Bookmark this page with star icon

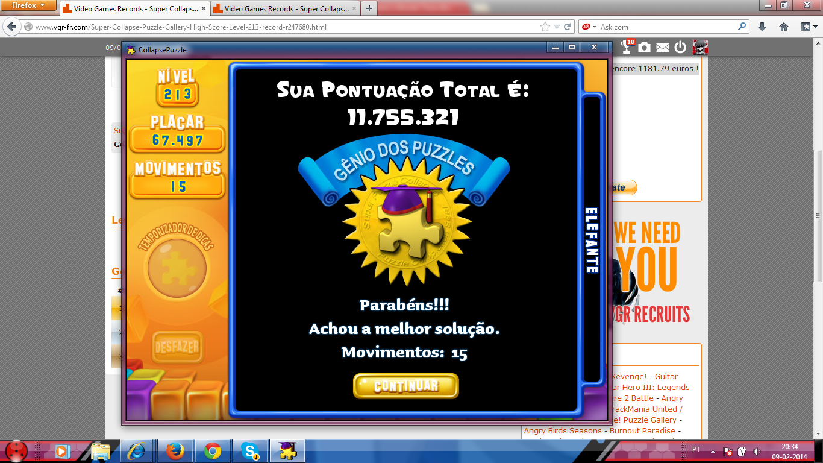tap(545, 27)
